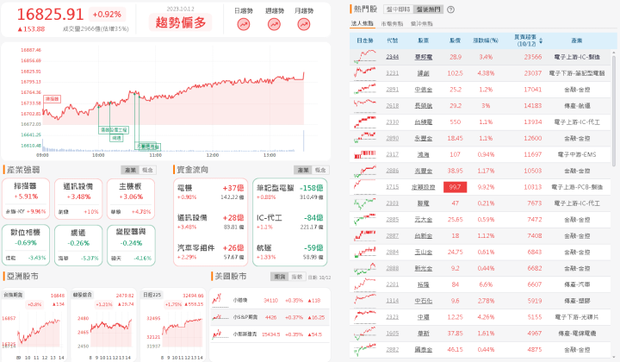
Task: Open the 市場焦點 tab
Action: click(392, 24)
